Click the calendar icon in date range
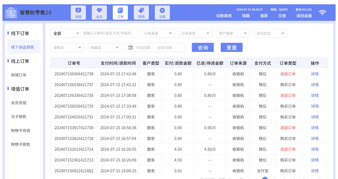 click(x=131, y=47)
